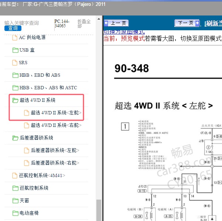Expand the 天窗 folder icon
The height and width of the screenshot is (221, 222).
coord(15,200)
